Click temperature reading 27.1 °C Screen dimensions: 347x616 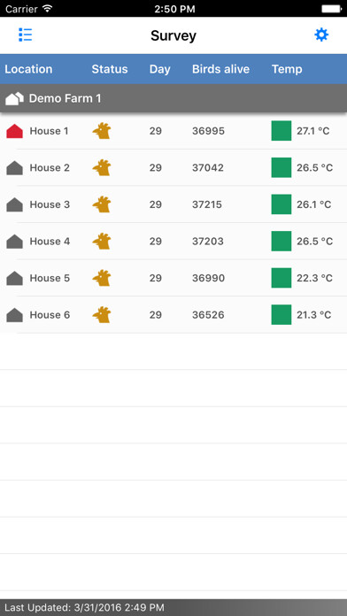(x=313, y=131)
